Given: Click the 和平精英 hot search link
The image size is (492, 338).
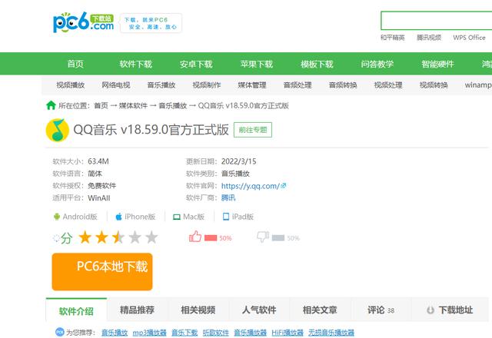Looking at the screenshot, I should pos(393,38).
